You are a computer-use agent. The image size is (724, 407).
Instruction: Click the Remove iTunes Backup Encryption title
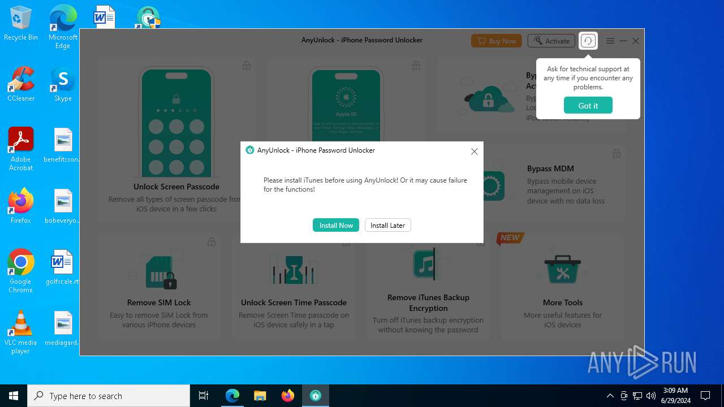[x=428, y=303]
